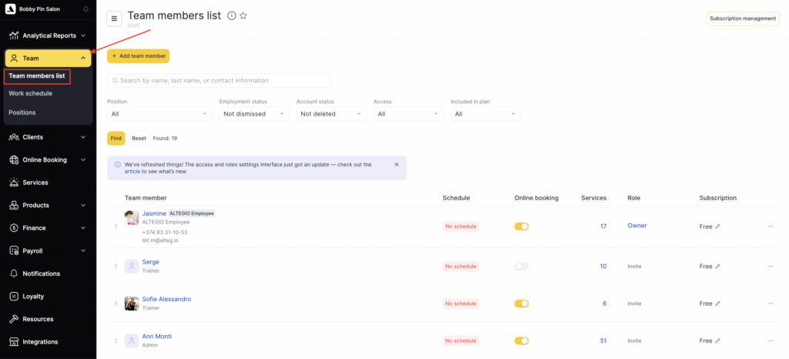789x359 pixels.
Task: Turn off online booking for Ann Monti
Action: click(x=522, y=341)
